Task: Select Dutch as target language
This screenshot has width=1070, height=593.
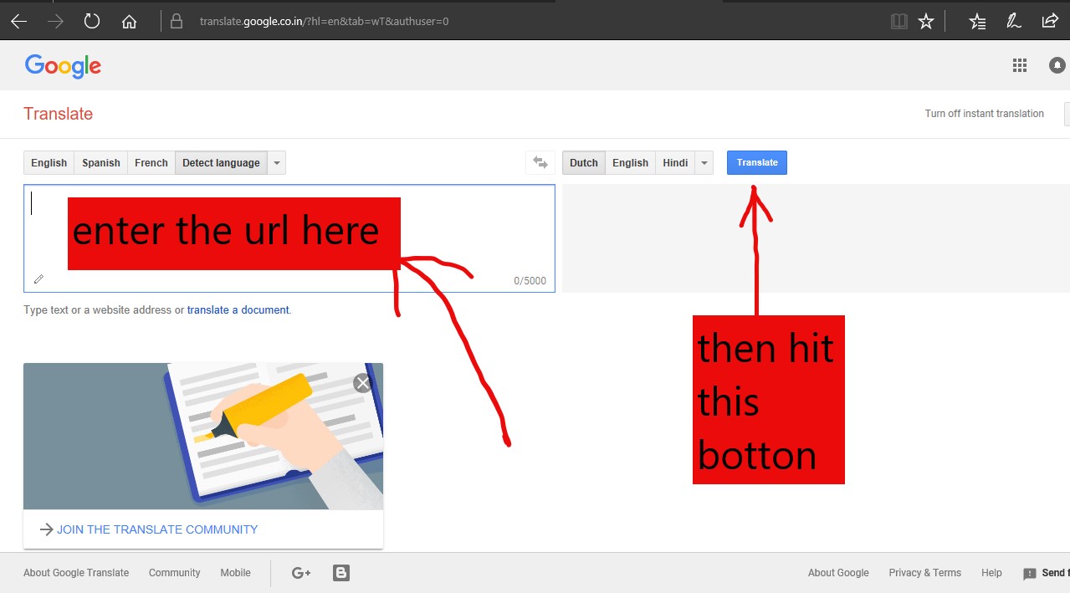Action: [x=584, y=162]
